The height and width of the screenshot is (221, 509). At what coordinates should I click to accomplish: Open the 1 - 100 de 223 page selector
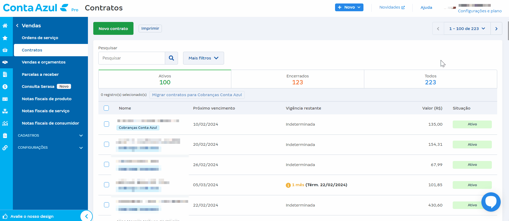[x=467, y=29]
